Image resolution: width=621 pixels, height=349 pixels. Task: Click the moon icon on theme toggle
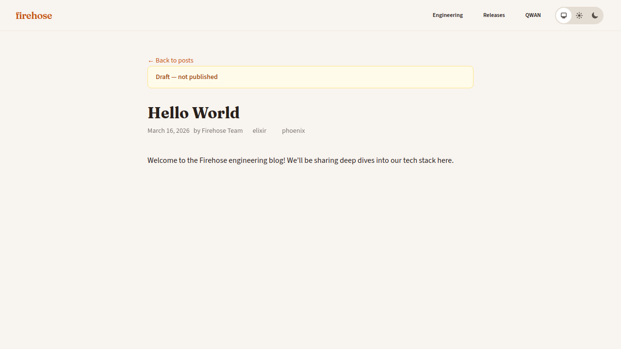point(594,15)
